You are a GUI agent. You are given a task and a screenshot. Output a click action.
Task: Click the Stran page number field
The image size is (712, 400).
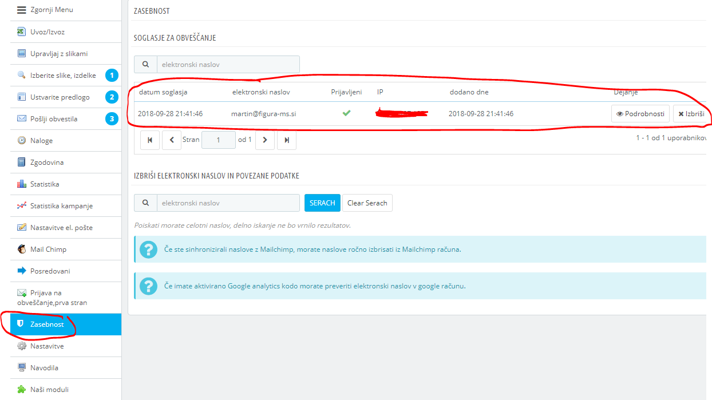pyautogui.click(x=218, y=140)
